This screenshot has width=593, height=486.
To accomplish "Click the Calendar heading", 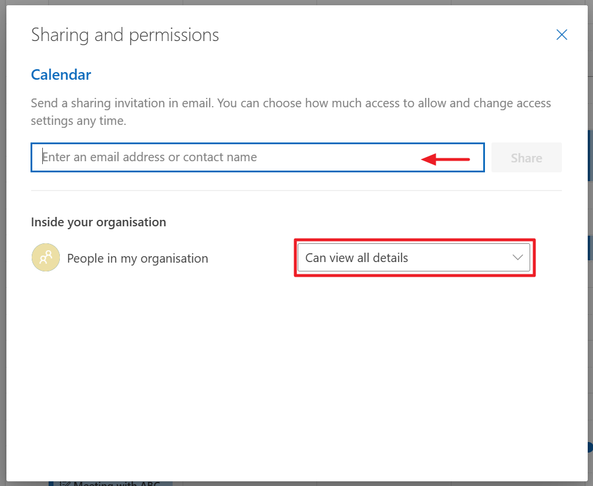I will coord(61,75).
